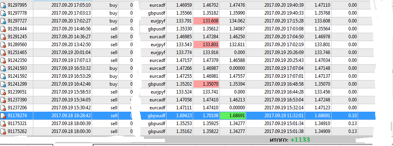Screen dimensions: 393x146
Task: Click close price 1.47034
Action: [x=322, y=60]
